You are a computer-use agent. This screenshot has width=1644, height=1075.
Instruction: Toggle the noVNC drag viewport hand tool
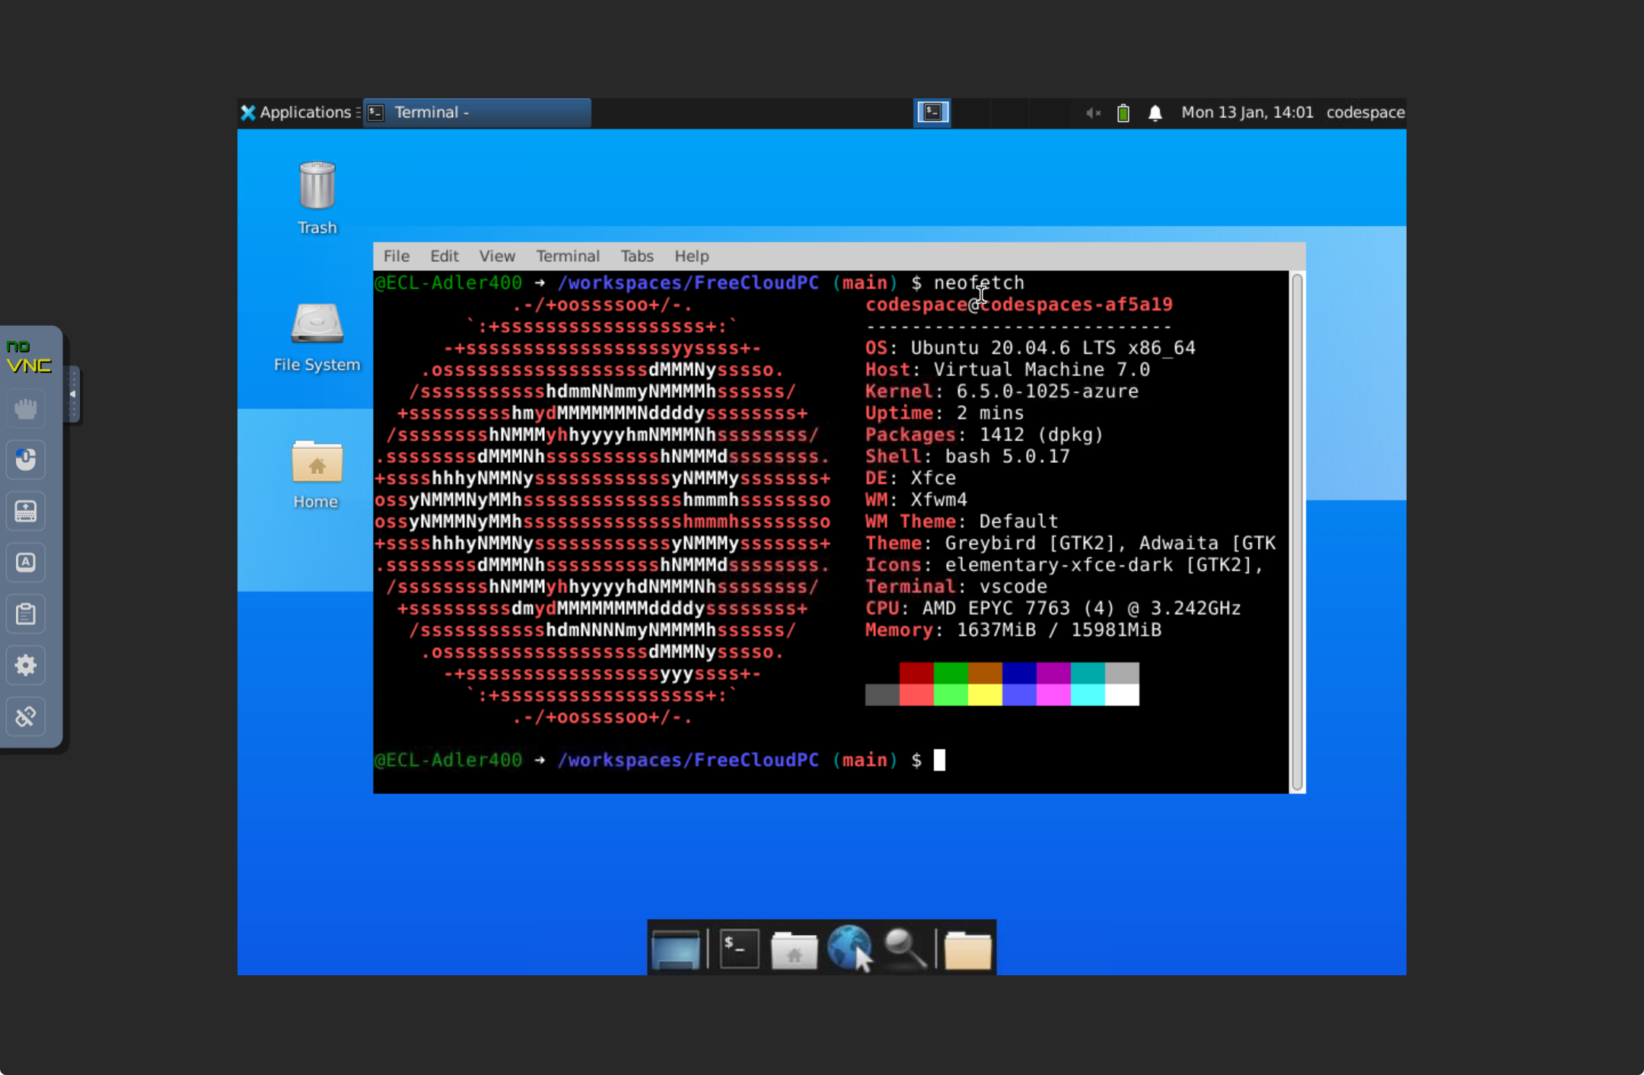pos(26,409)
